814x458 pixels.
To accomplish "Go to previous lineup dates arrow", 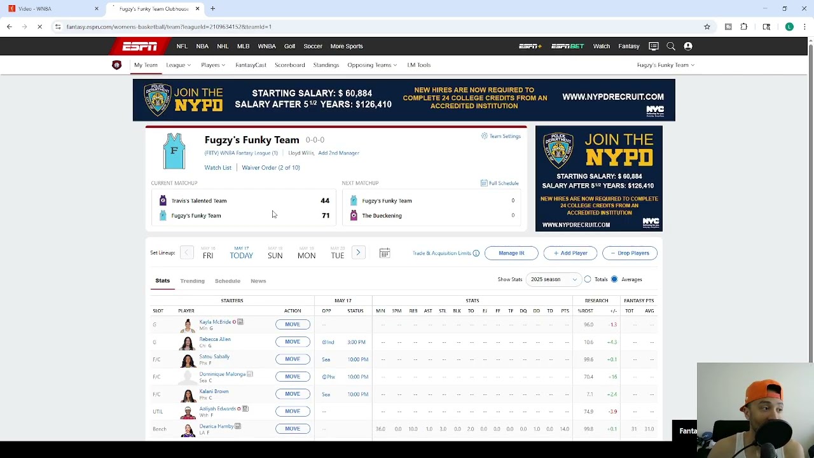I will (x=186, y=253).
